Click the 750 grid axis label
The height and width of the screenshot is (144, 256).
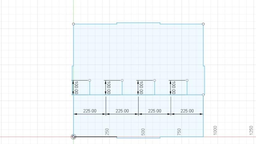click(179, 132)
